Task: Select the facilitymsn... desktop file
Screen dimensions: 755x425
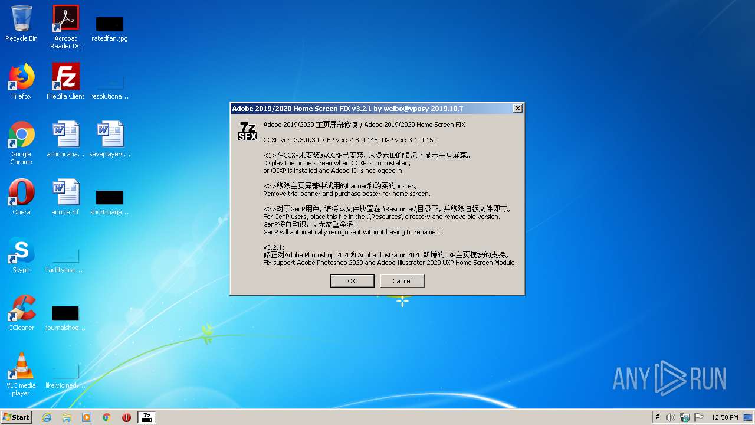Action: click(x=65, y=260)
